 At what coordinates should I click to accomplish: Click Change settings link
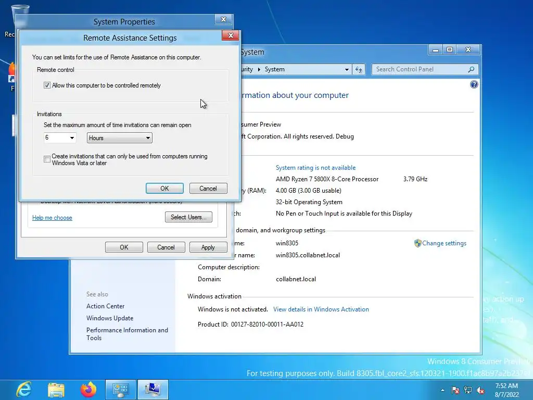[445, 243]
